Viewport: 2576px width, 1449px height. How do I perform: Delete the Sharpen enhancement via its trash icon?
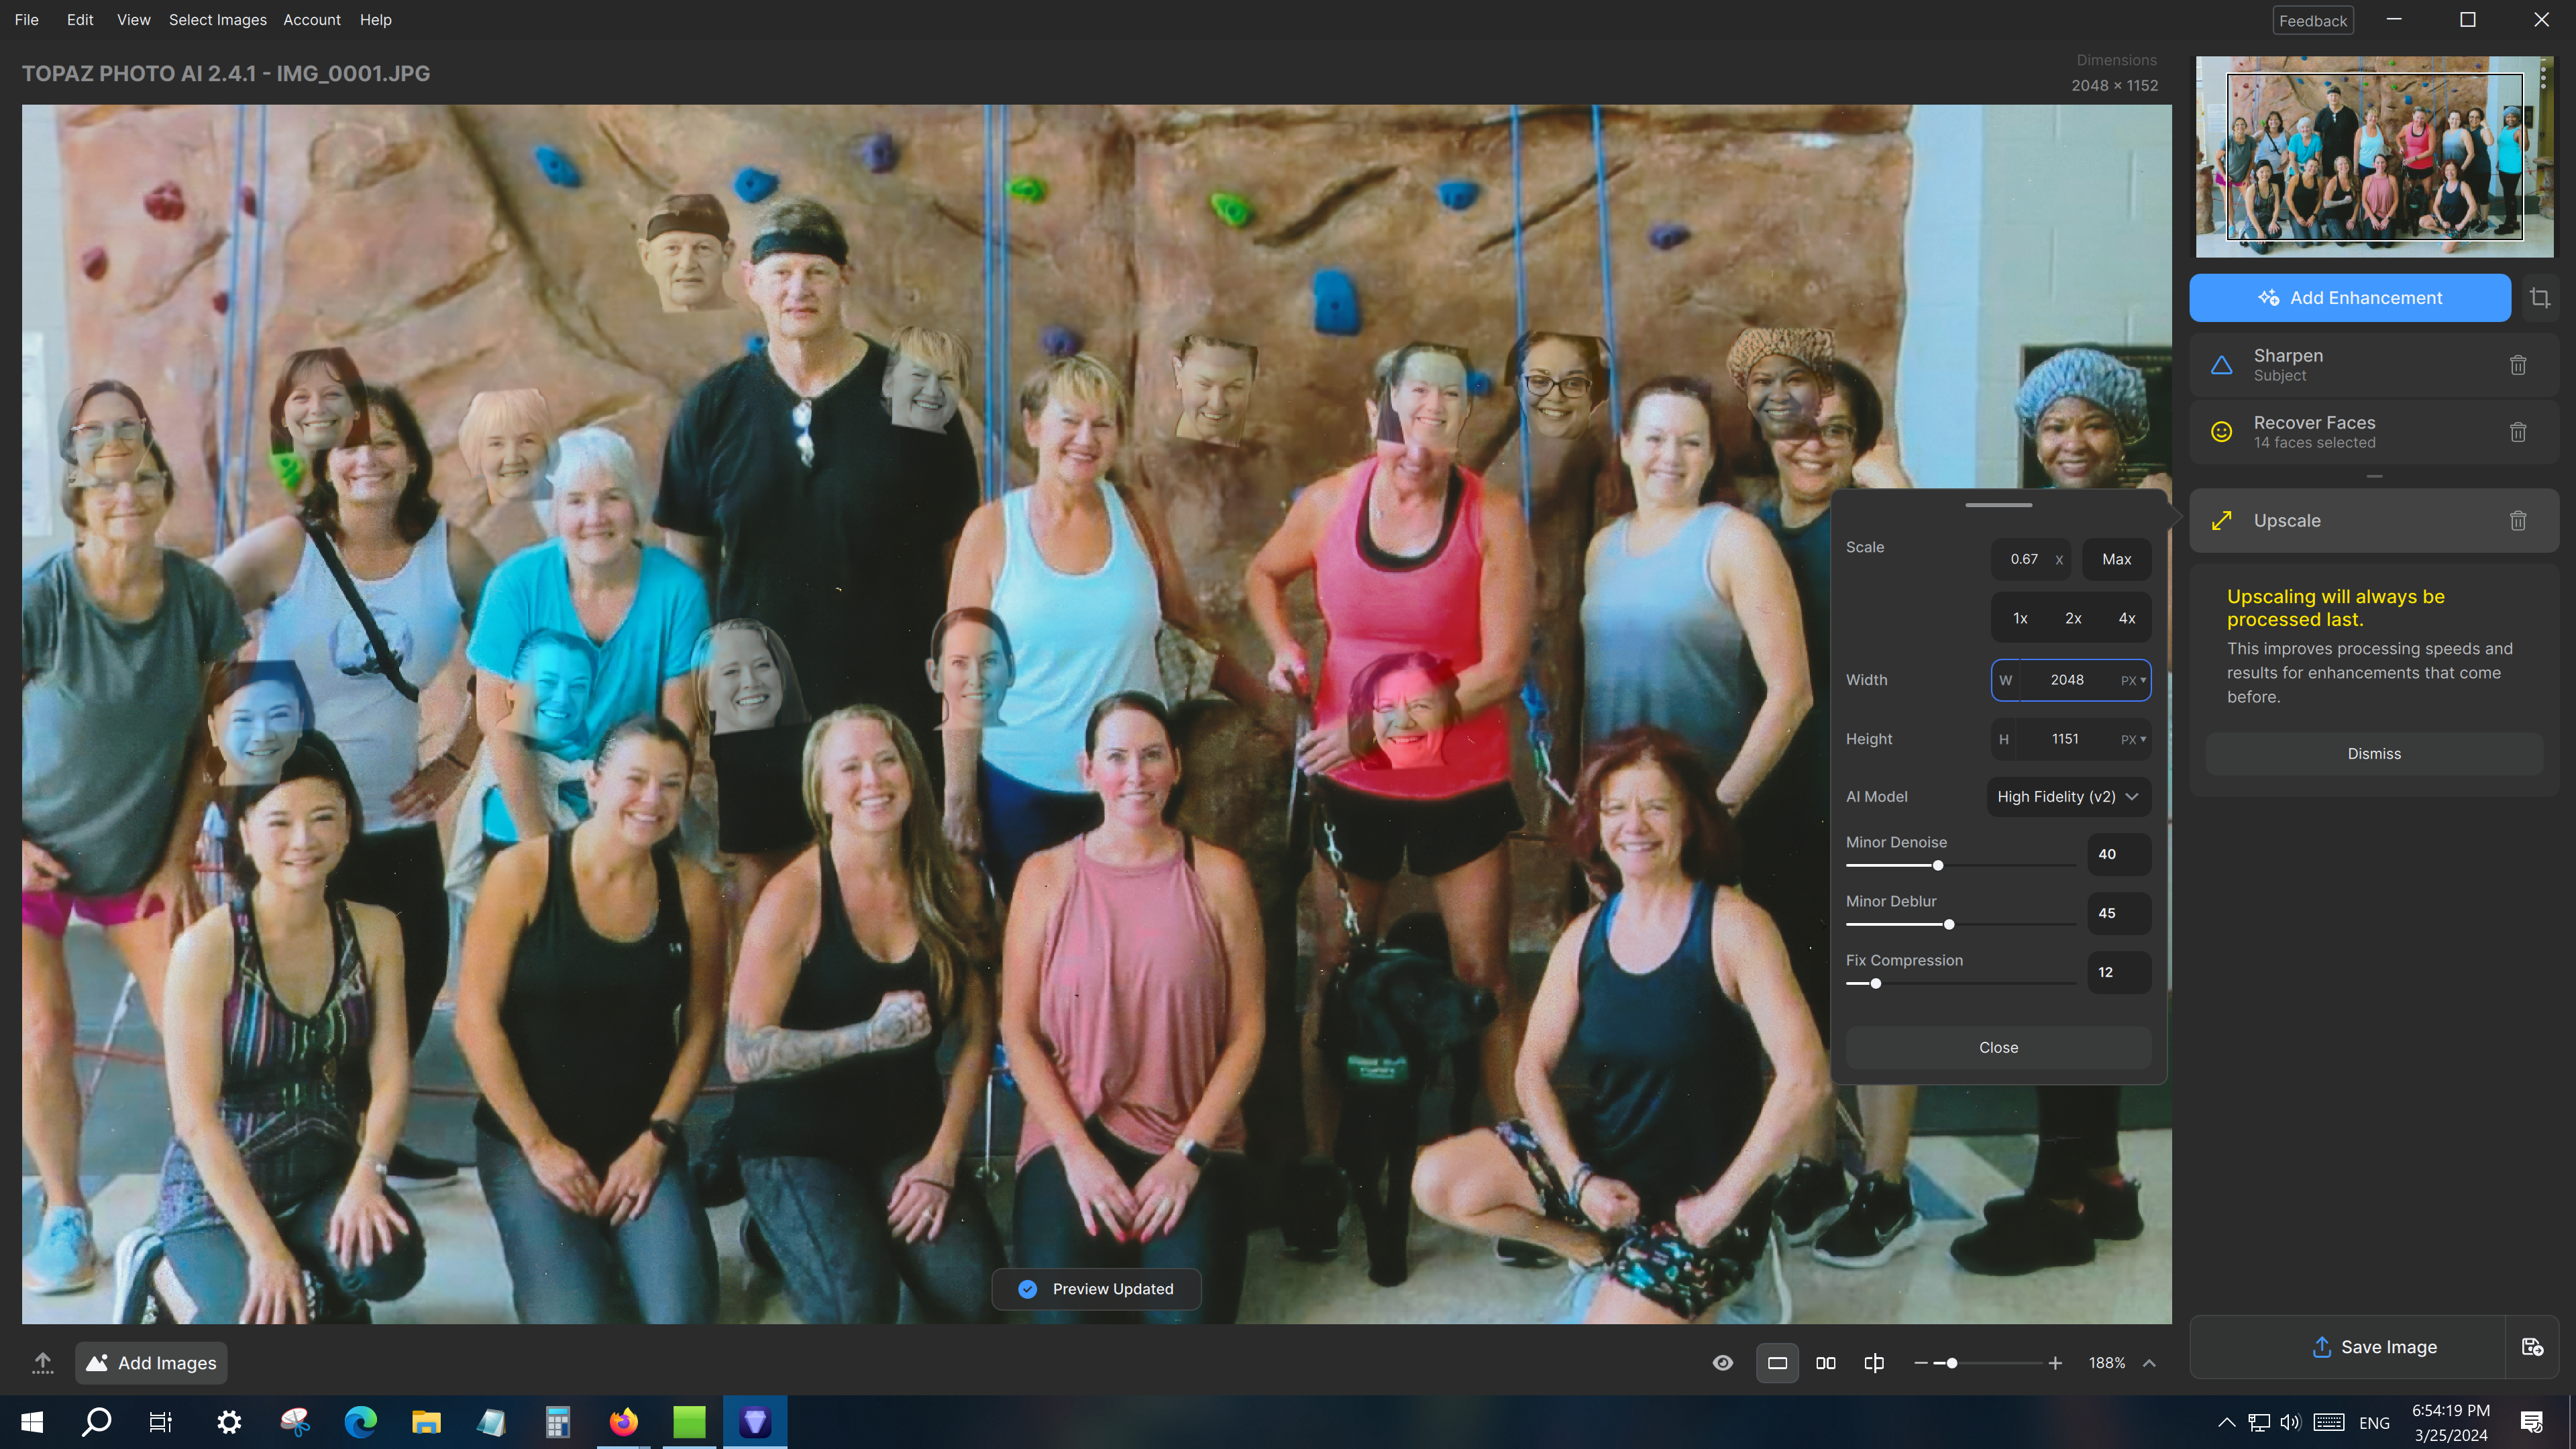[x=2518, y=364]
